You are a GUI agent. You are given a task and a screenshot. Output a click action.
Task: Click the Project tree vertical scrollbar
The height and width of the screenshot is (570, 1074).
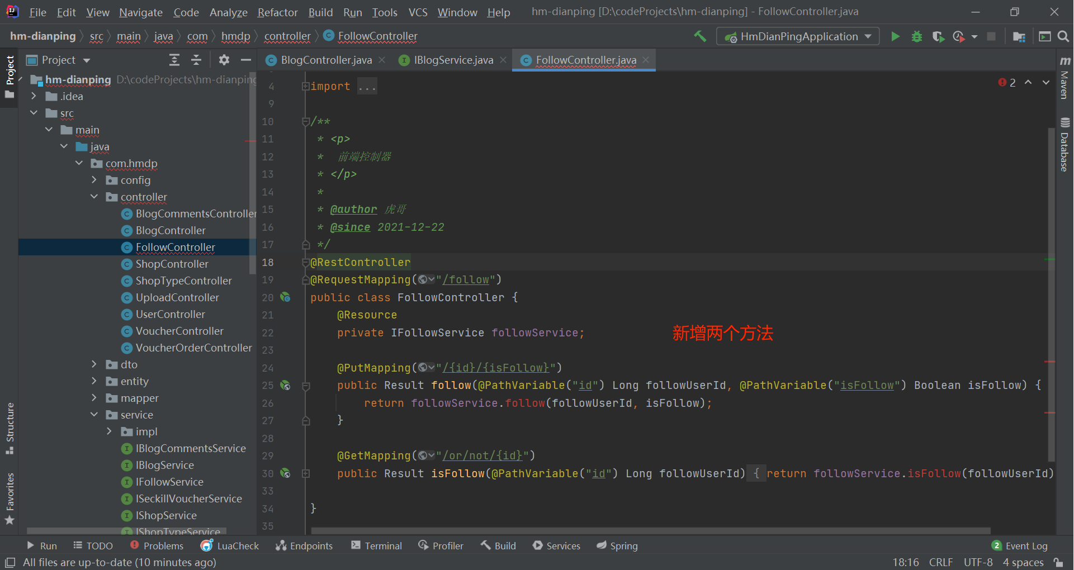tap(252, 174)
